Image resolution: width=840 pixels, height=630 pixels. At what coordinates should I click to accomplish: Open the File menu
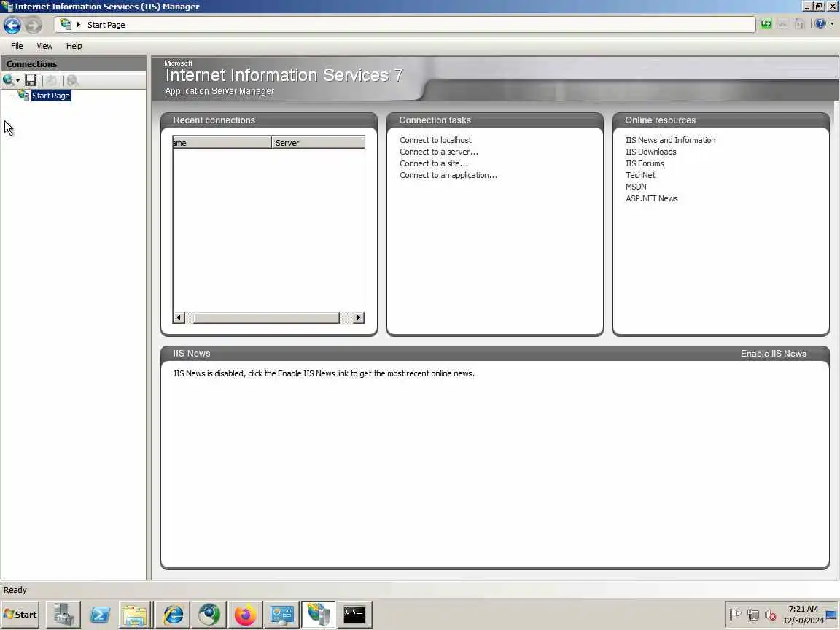[x=17, y=46]
